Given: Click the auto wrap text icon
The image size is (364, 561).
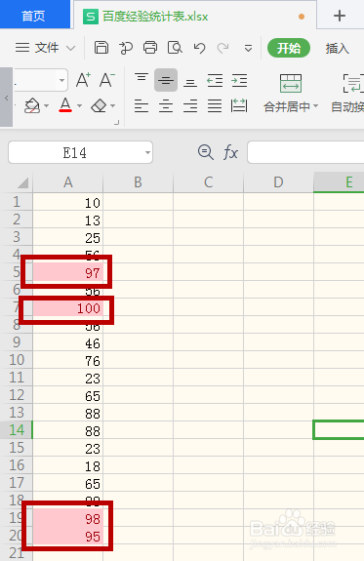Looking at the screenshot, I should click(x=353, y=83).
